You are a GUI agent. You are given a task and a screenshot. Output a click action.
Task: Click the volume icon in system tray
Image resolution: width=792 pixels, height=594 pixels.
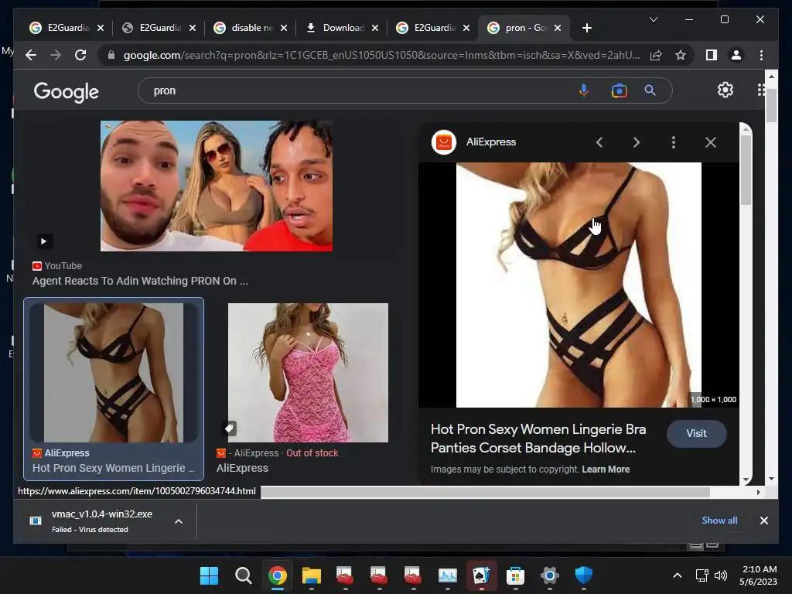(721, 575)
